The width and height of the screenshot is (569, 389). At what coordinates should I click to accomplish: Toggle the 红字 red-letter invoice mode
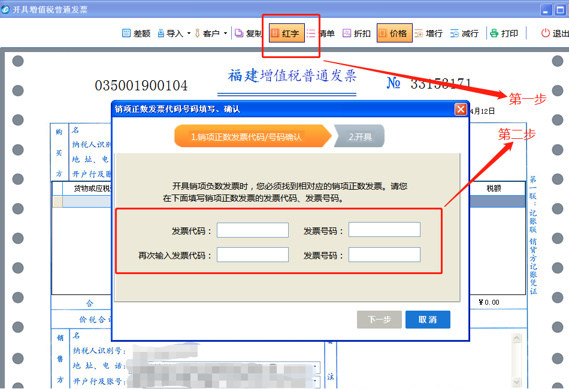click(x=287, y=34)
